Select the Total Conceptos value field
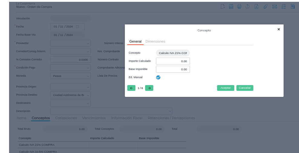The height and width of the screenshot is (153, 299). click(x=142, y=129)
